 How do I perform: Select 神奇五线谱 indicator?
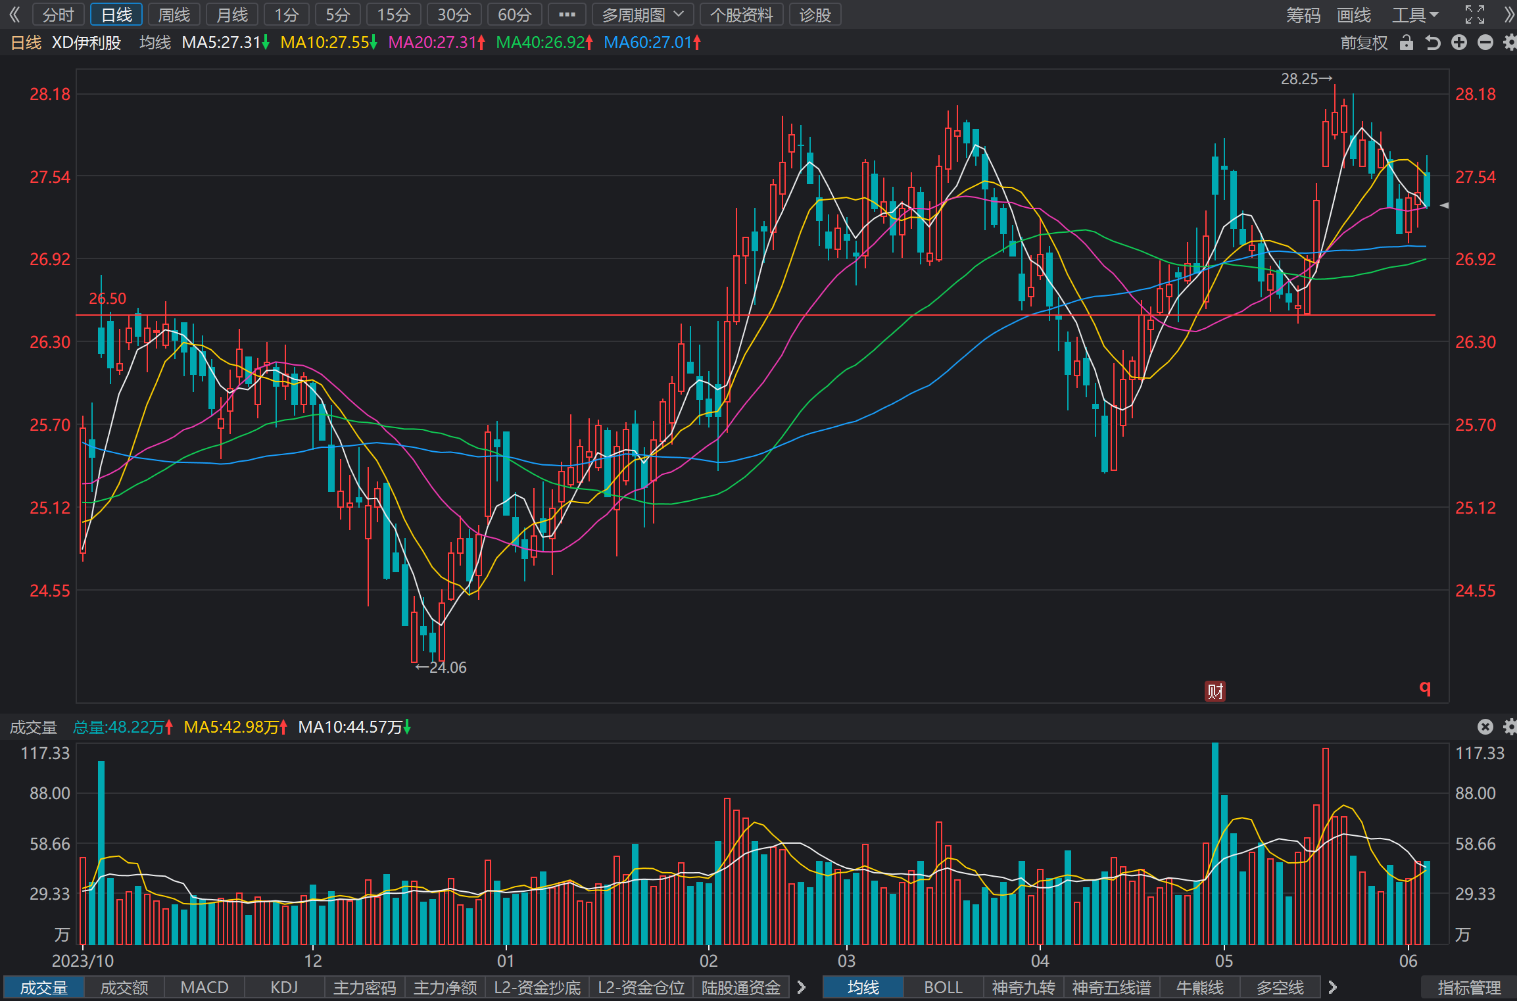tap(1112, 988)
